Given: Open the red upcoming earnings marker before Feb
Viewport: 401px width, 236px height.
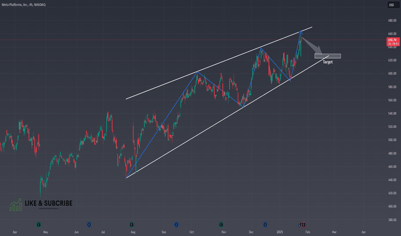Looking at the screenshot, I should coord(304,224).
